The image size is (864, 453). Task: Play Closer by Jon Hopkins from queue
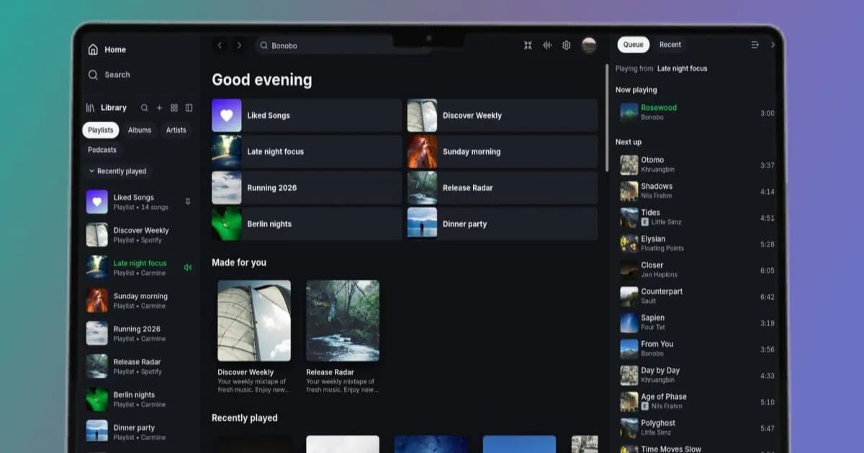697,270
